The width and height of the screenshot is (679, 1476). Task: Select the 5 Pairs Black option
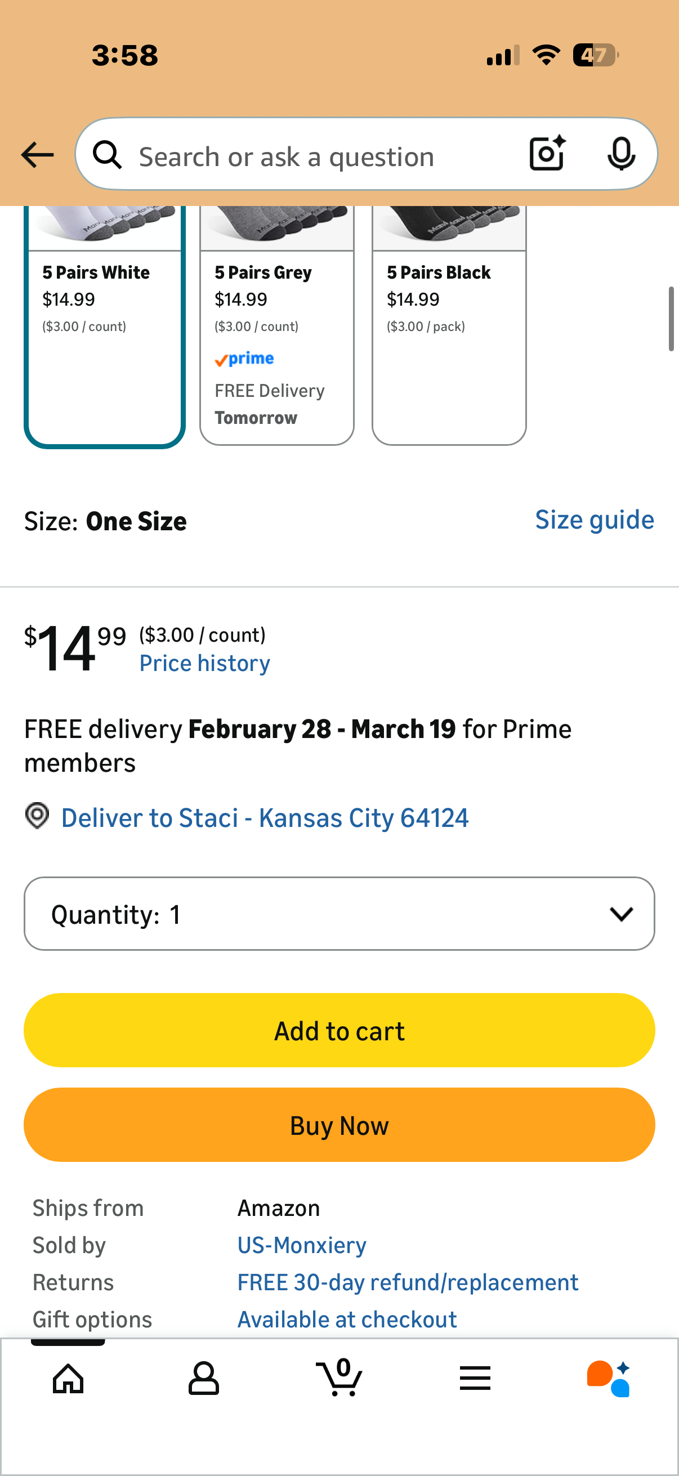pos(449,326)
